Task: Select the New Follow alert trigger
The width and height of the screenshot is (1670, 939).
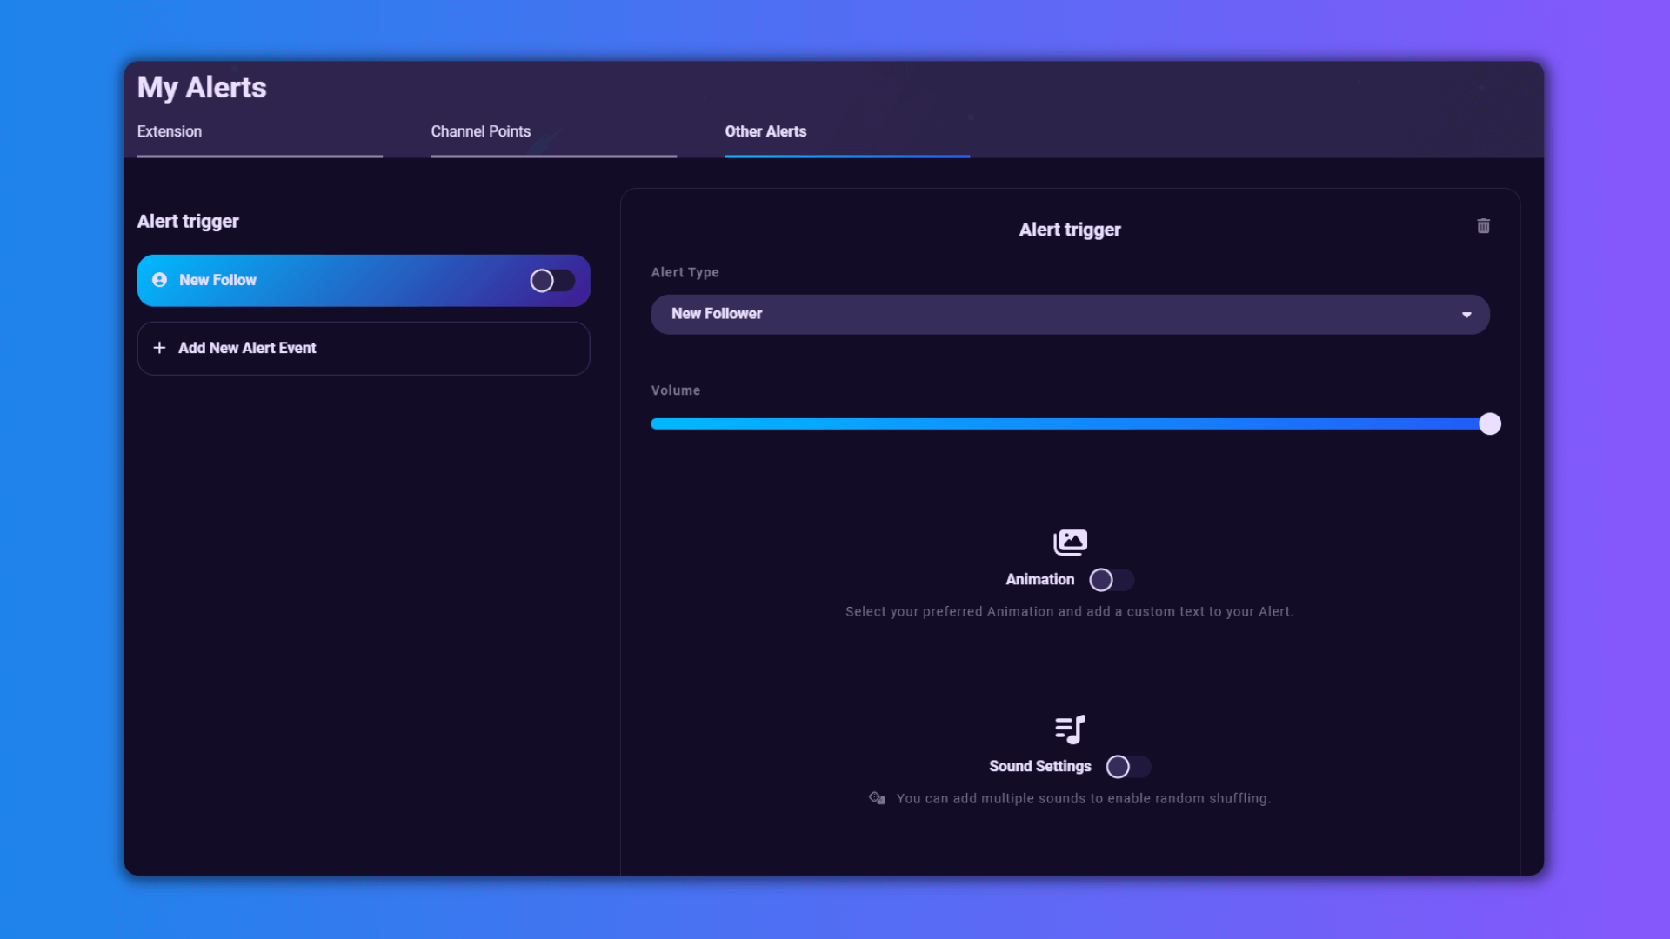Action: pyautogui.click(x=363, y=280)
